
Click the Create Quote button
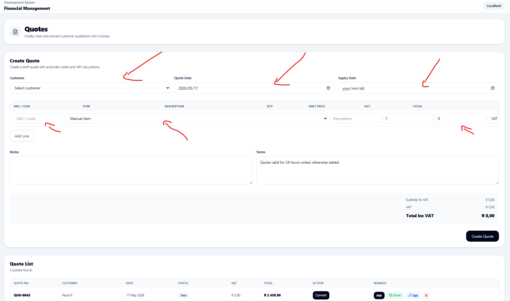point(482,236)
